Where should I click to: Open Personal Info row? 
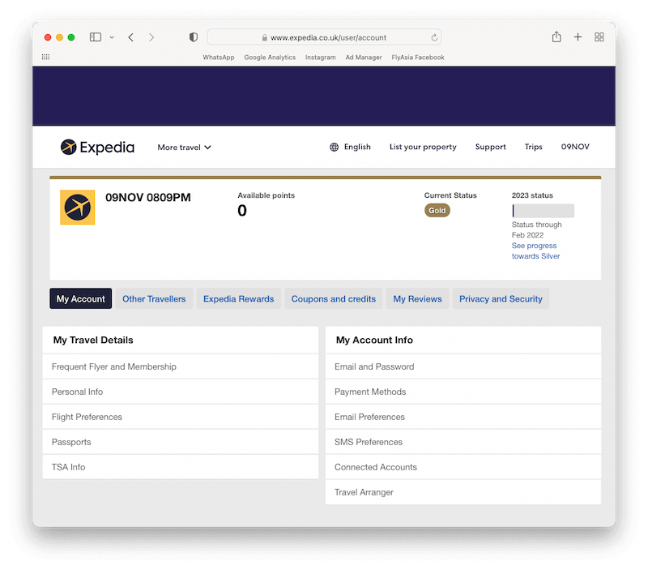[180, 392]
